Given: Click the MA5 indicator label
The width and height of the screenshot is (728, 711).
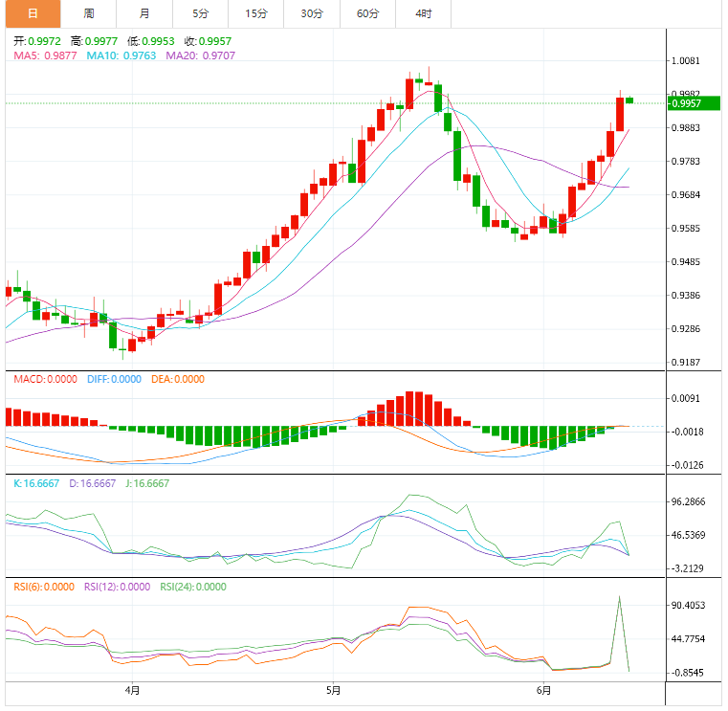Looking at the screenshot, I should coord(47,56).
